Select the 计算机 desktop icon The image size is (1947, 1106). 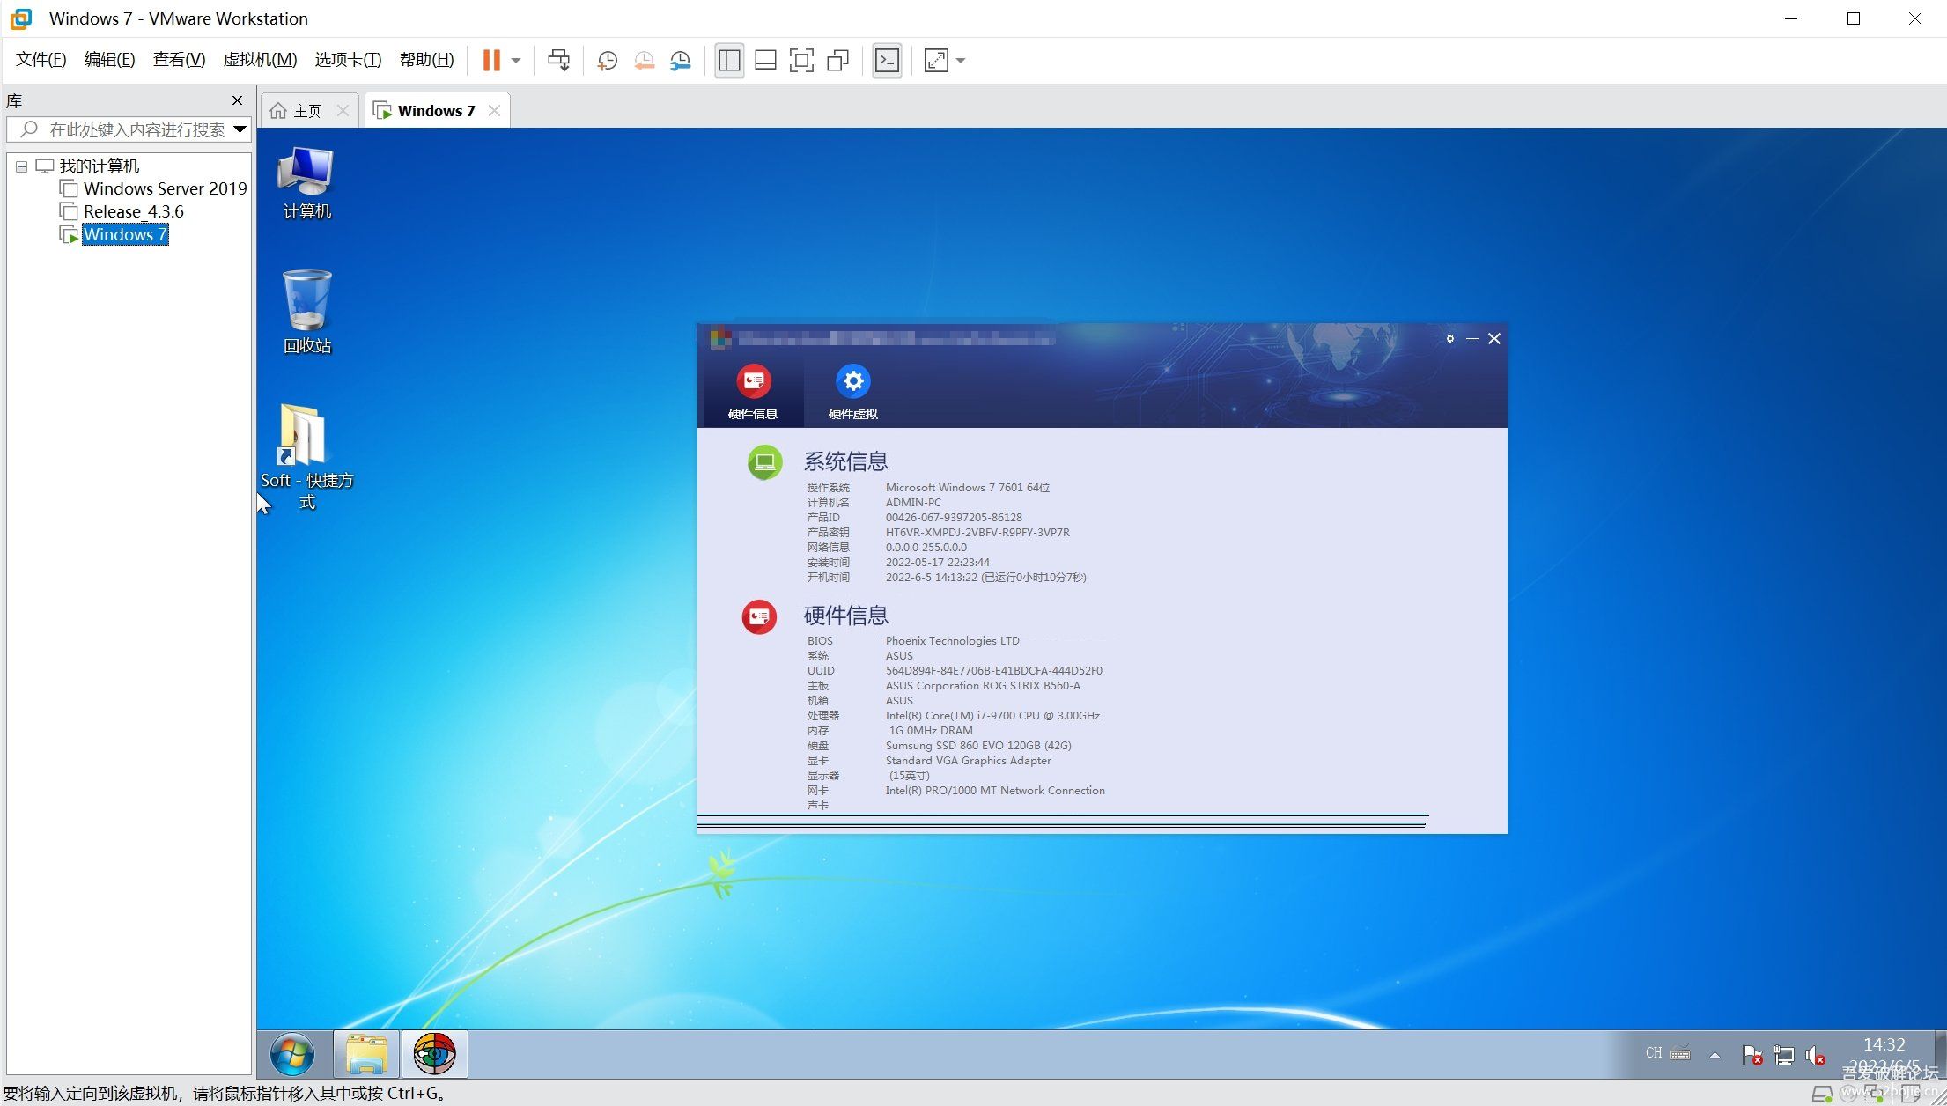306,182
